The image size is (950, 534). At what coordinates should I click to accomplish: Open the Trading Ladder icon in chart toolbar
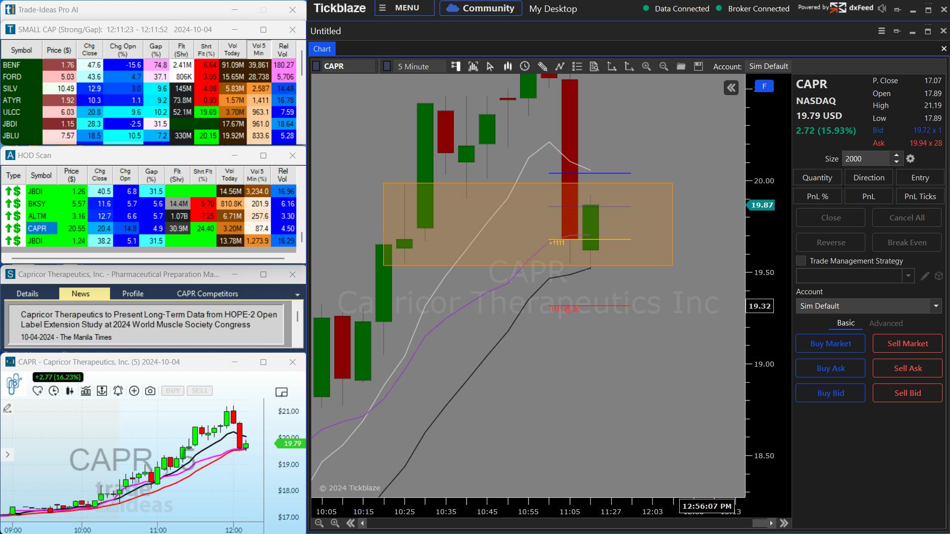tap(455, 66)
